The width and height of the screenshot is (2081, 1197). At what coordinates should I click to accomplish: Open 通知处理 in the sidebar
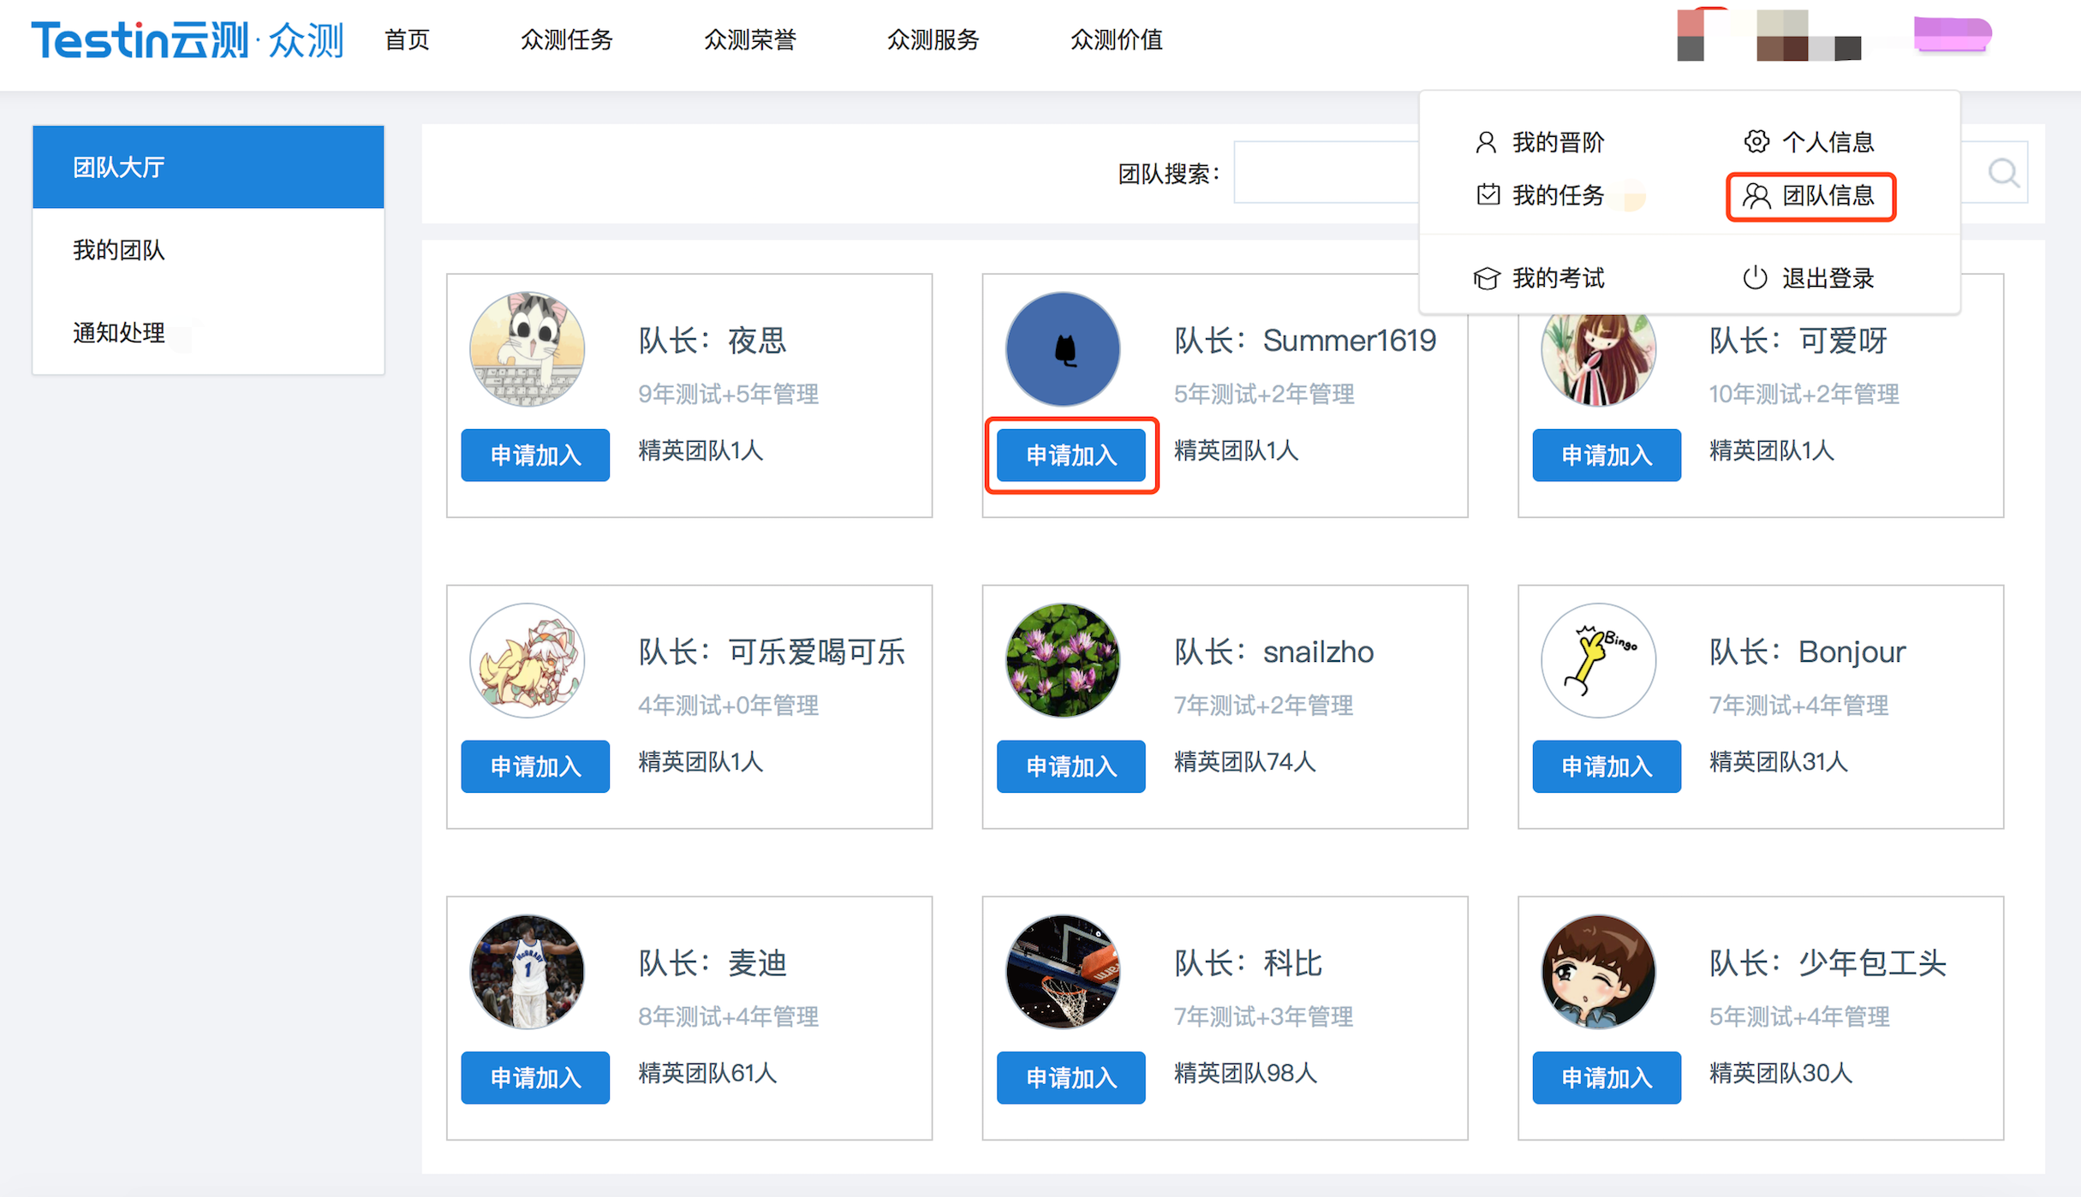click(119, 333)
